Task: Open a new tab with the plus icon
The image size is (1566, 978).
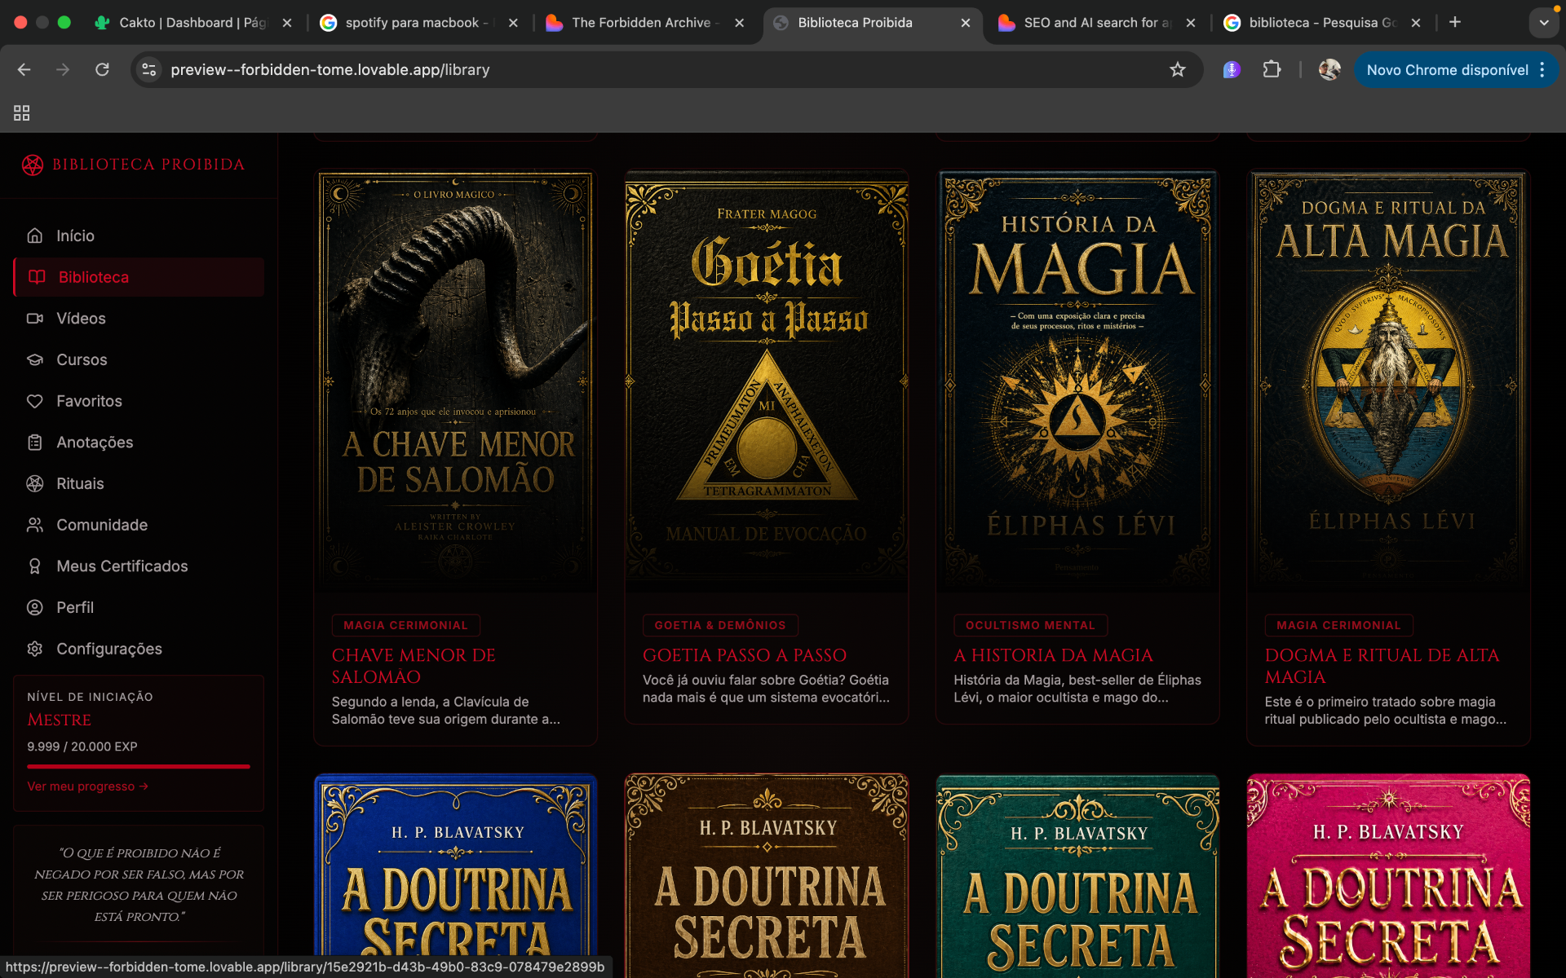Action: pos(1455,23)
